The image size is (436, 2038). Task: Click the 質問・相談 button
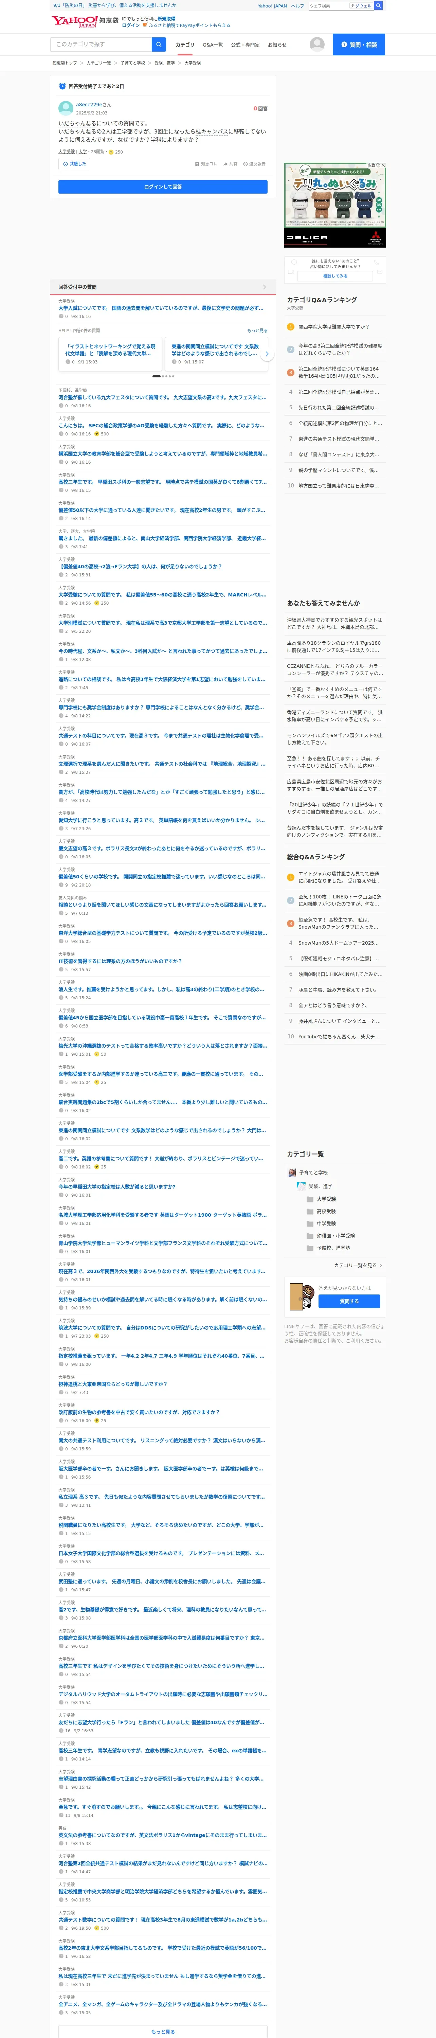click(359, 44)
